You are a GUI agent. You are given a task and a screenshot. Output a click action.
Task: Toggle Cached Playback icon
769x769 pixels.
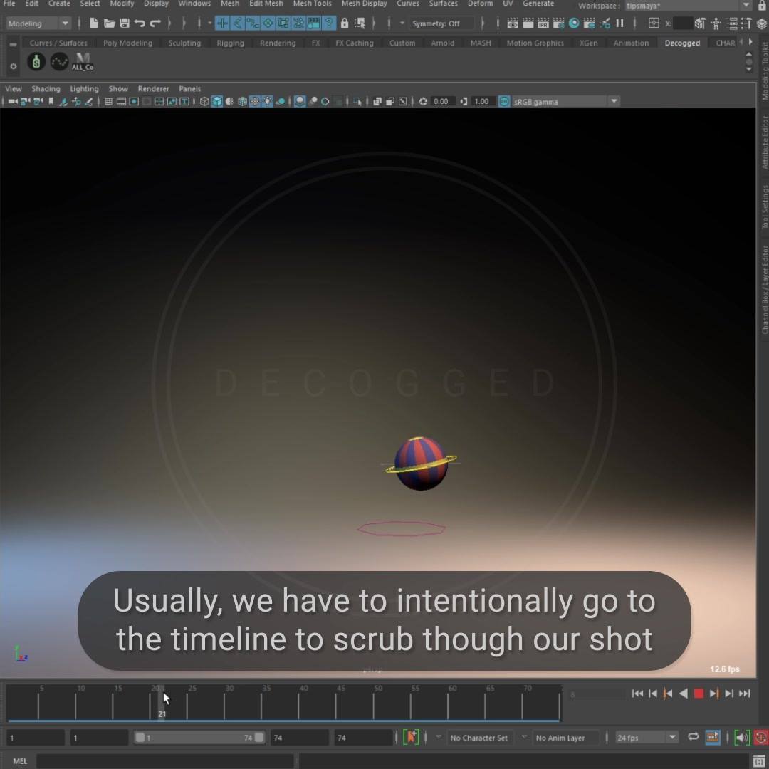[712, 737]
